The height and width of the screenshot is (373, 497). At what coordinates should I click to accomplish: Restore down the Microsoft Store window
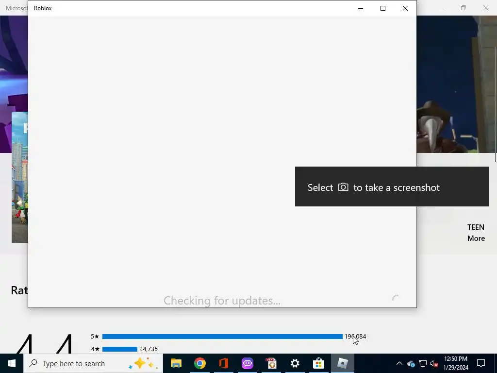pyautogui.click(x=464, y=8)
